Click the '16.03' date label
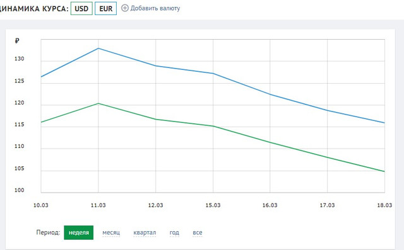This screenshot has width=404, height=250. pos(270,205)
